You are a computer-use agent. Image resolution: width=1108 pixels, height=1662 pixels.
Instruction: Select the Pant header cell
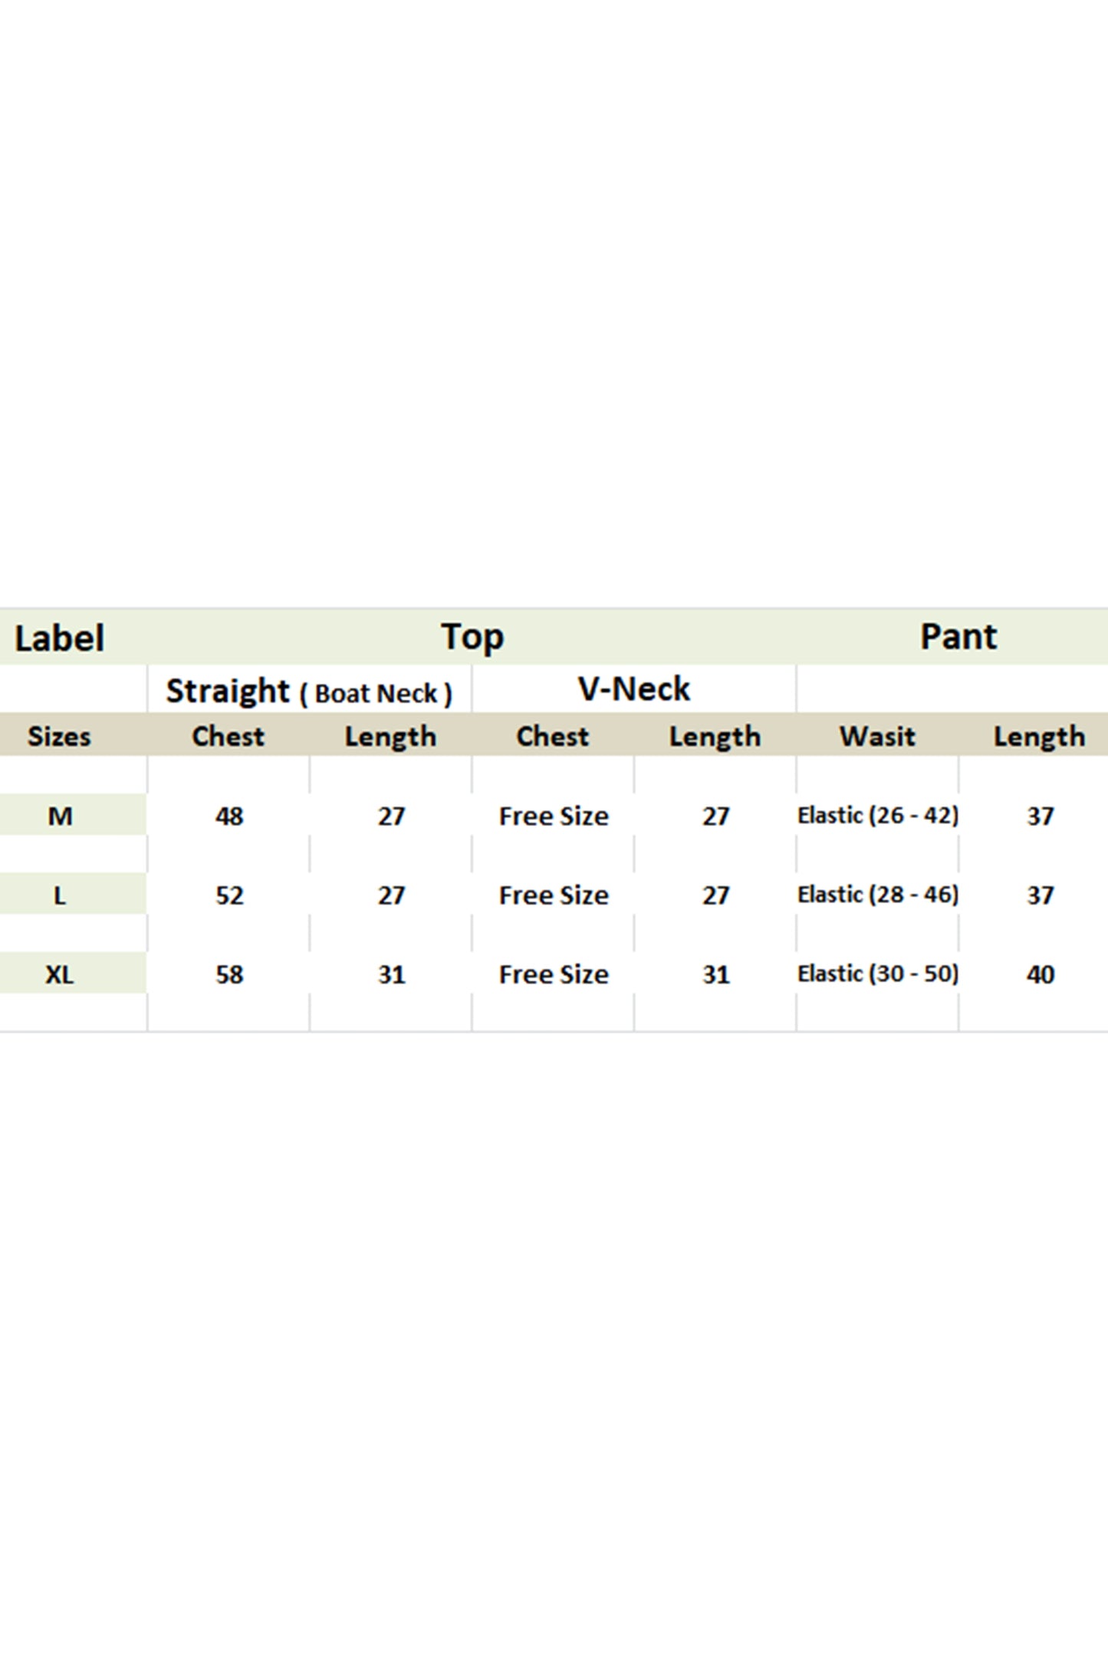(958, 637)
